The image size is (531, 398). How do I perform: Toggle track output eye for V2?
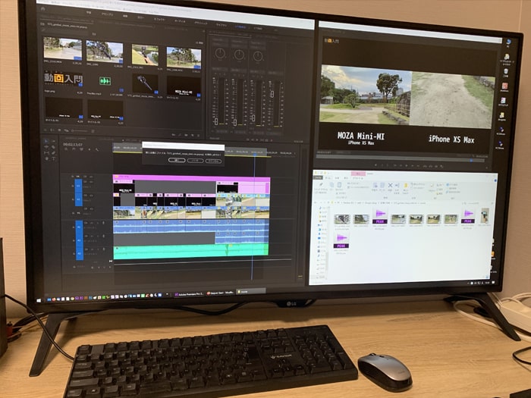(x=91, y=196)
